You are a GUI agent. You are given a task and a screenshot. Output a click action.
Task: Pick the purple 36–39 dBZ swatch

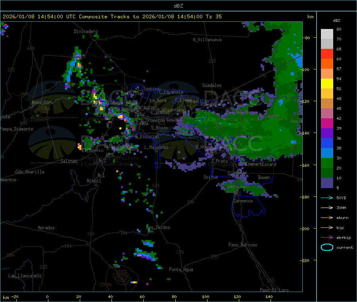327,133
